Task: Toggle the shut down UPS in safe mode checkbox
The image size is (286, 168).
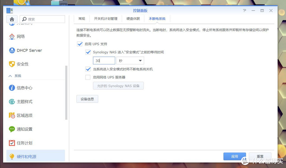Action: [88, 69]
